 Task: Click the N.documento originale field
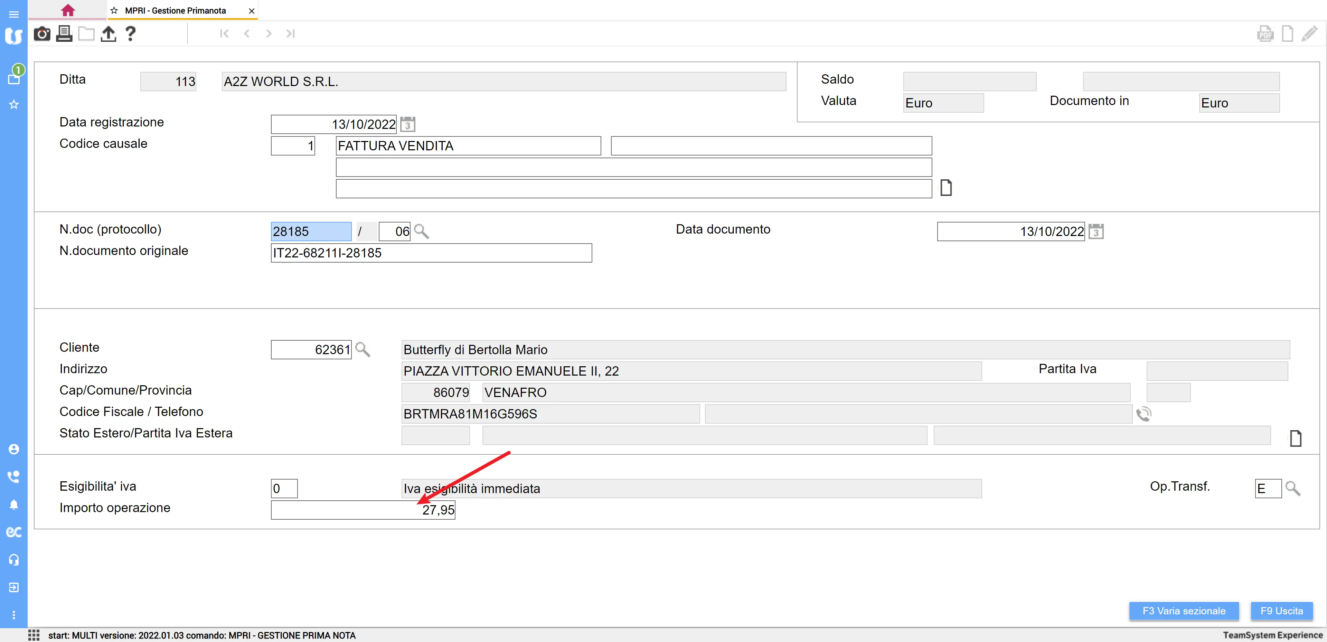pyautogui.click(x=431, y=253)
